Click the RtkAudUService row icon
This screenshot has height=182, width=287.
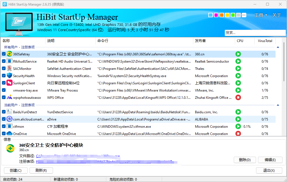click(x=9, y=61)
